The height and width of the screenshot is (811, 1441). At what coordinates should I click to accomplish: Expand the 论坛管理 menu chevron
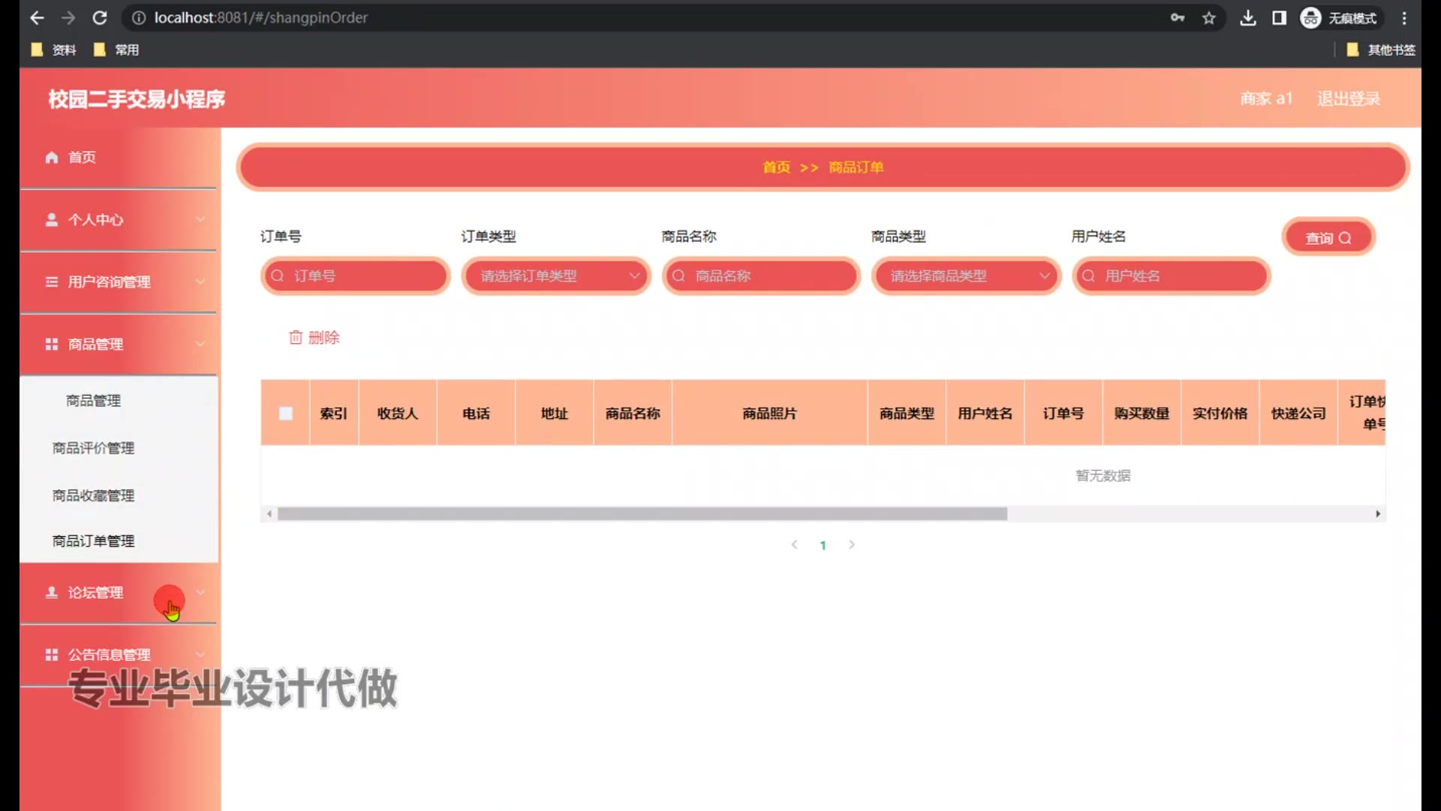(x=200, y=592)
